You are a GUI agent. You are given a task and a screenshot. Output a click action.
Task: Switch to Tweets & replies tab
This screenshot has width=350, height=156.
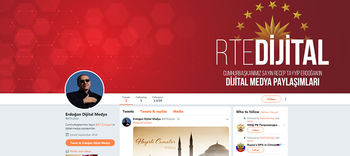[x=154, y=112]
